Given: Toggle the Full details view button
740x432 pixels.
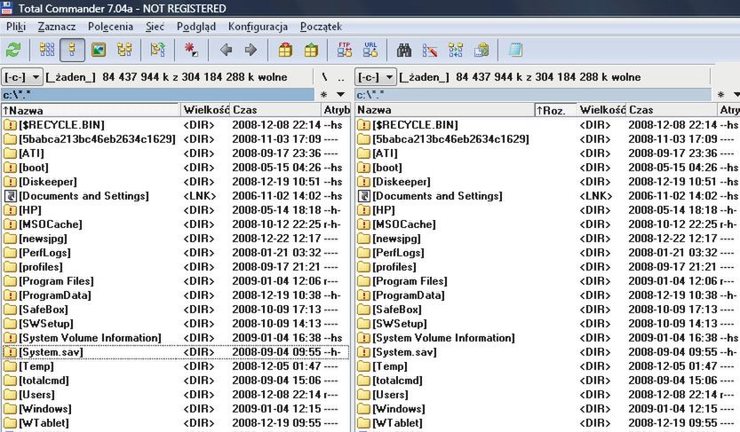Looking at the screenshot, I should click(72, 50).
